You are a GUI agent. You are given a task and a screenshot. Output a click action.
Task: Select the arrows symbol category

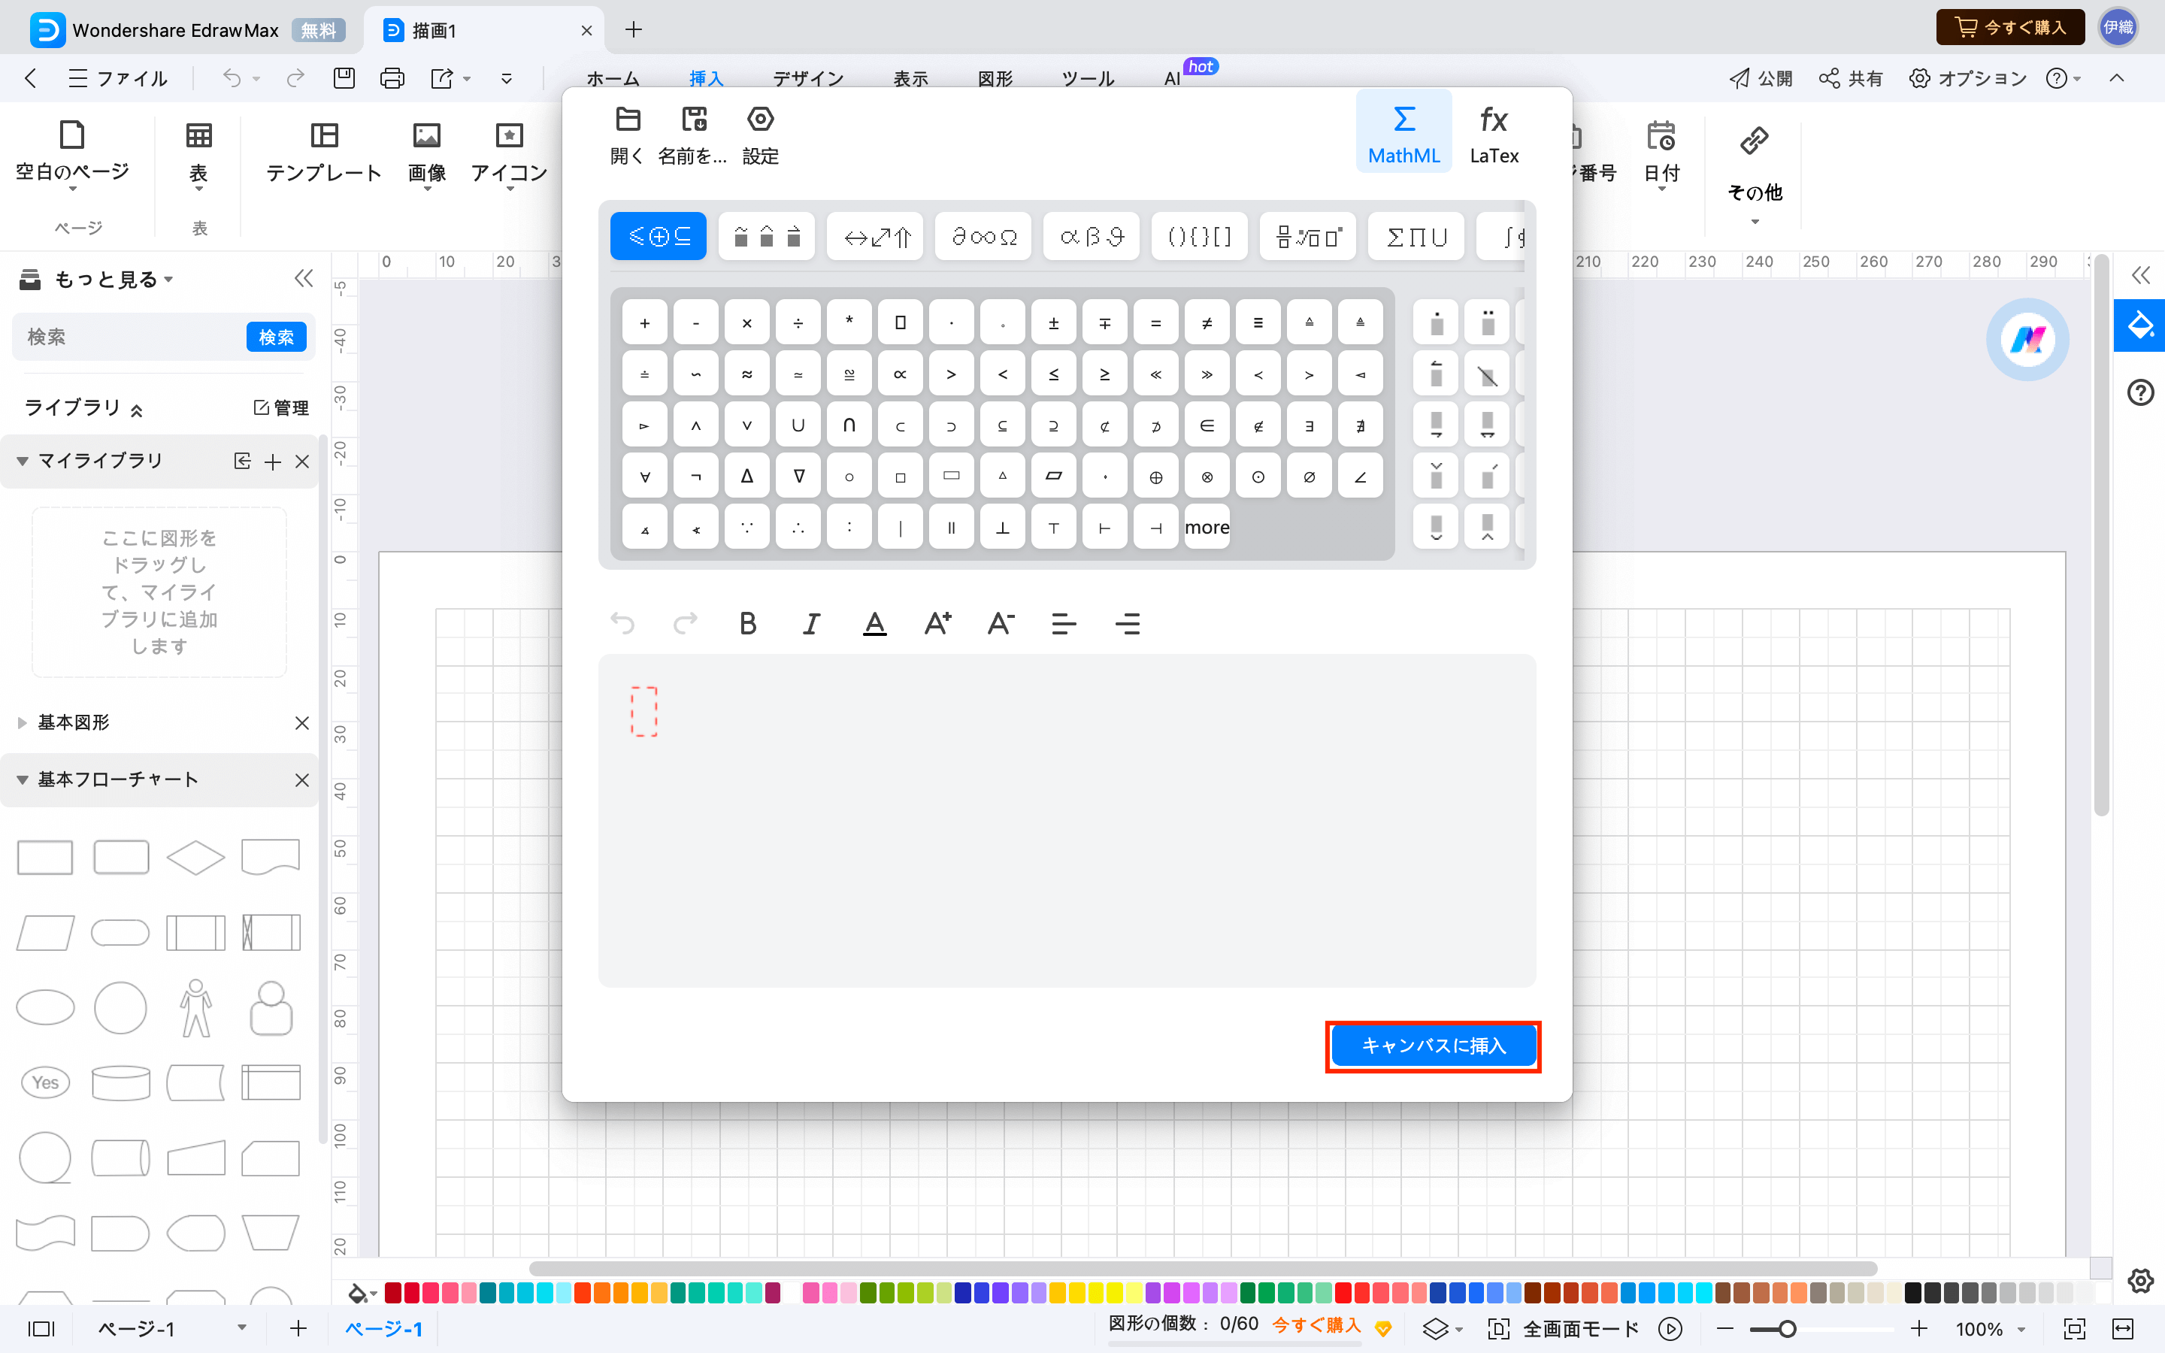(875, 236)
